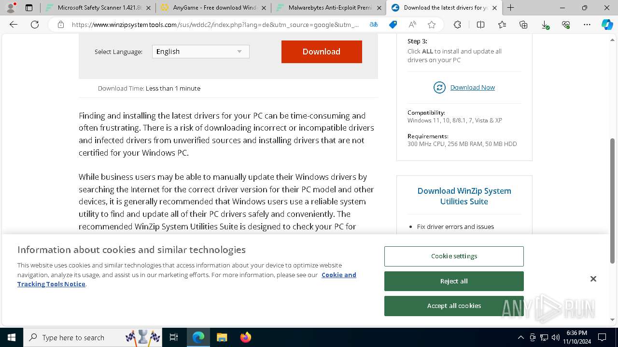Click the taskbar search box
Viewport: 618px width, 347px height.
coord(93,337)
